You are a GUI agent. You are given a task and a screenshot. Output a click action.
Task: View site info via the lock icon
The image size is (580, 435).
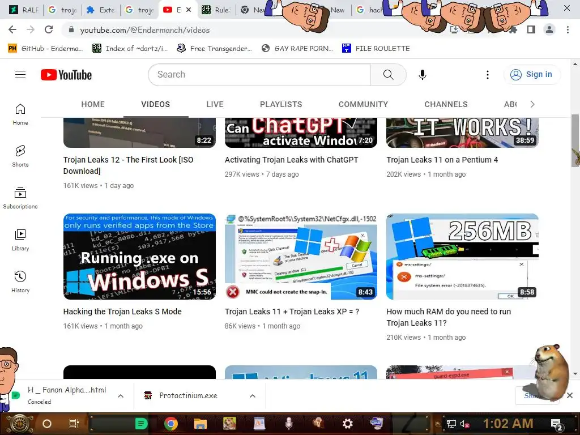(71, 29)
